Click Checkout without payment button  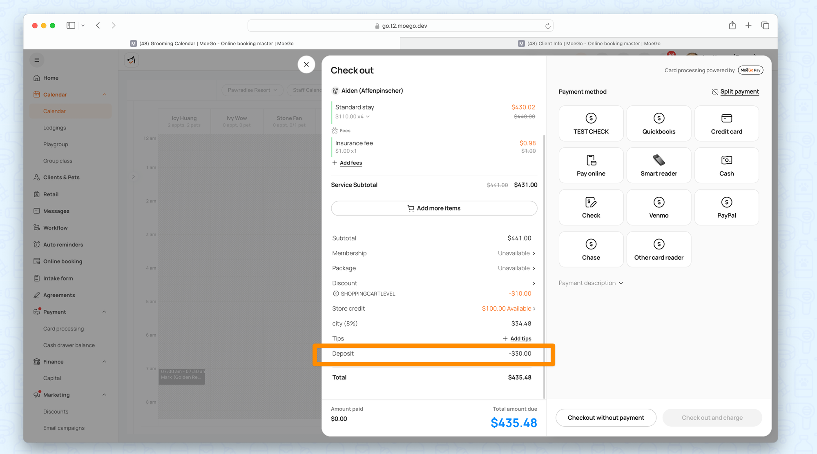point(605,418)
